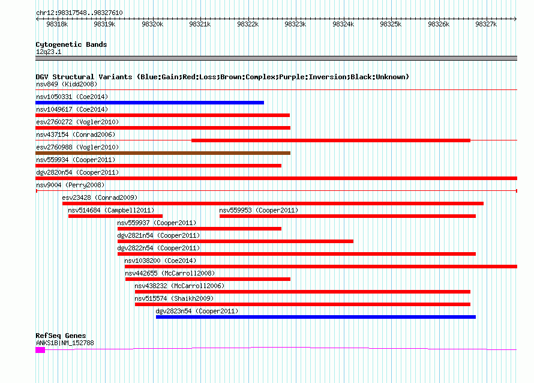This screenshot has height=383, width=534.
Task: Open variant nsv438232 (McCarroll2006) label
Action: (179, 286)
